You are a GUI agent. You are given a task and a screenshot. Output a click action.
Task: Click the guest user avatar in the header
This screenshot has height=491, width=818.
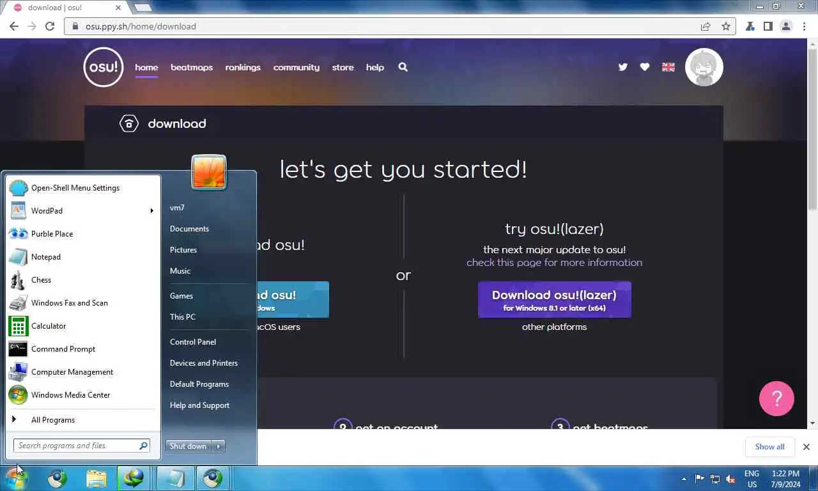point(704,67)
